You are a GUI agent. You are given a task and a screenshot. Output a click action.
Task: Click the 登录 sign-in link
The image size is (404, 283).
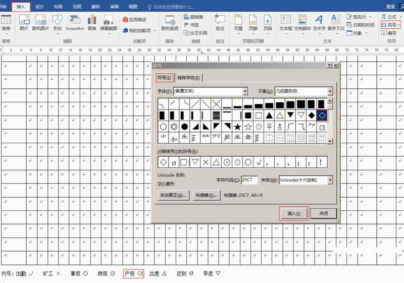[x=390, y=7]
